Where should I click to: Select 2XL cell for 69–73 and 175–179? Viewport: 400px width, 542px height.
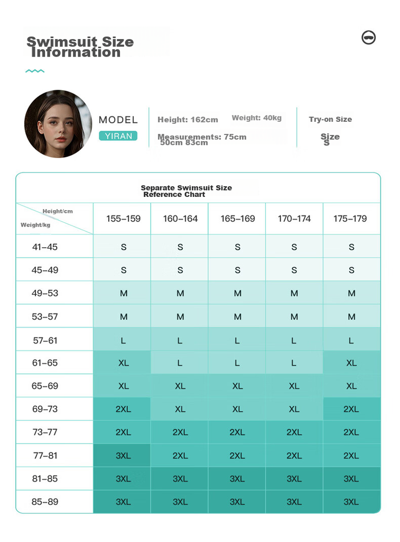coord(351,409)
